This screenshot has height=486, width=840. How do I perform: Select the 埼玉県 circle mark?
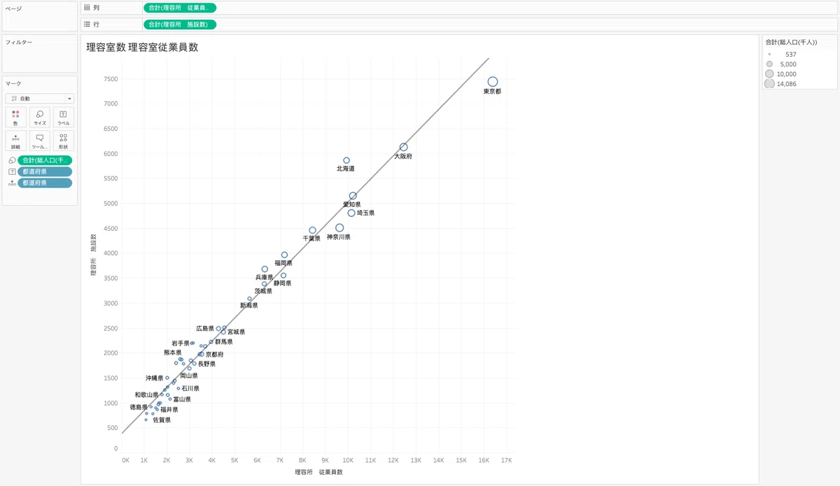(x=351, y=213)
